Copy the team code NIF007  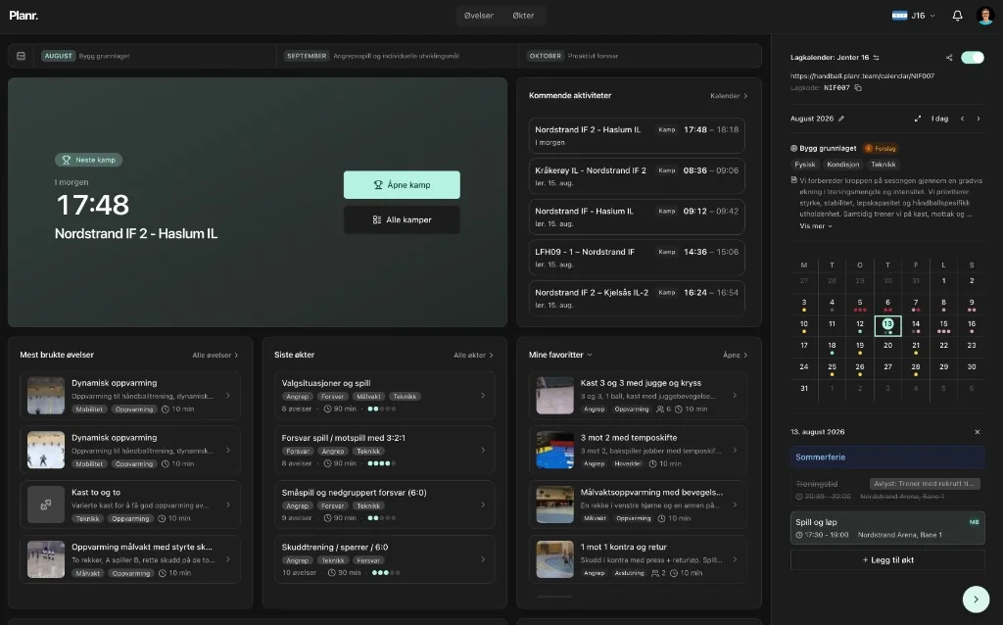(858, 87)
